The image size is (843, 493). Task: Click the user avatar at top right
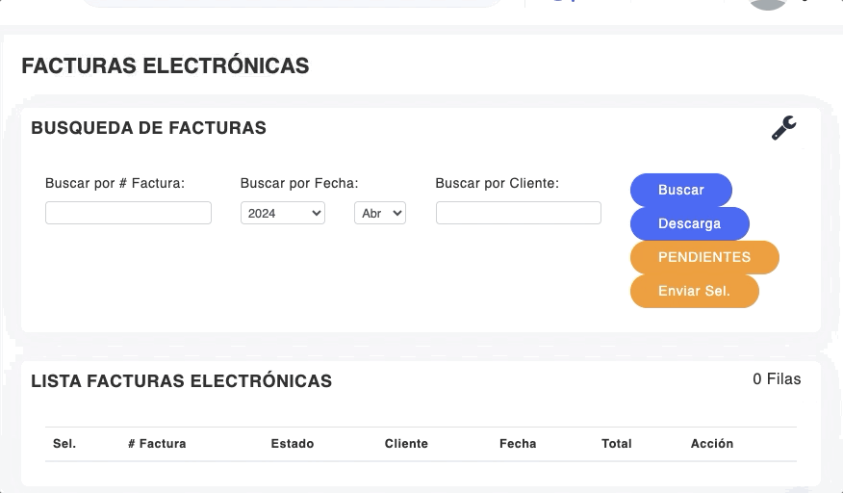(767, 4)
